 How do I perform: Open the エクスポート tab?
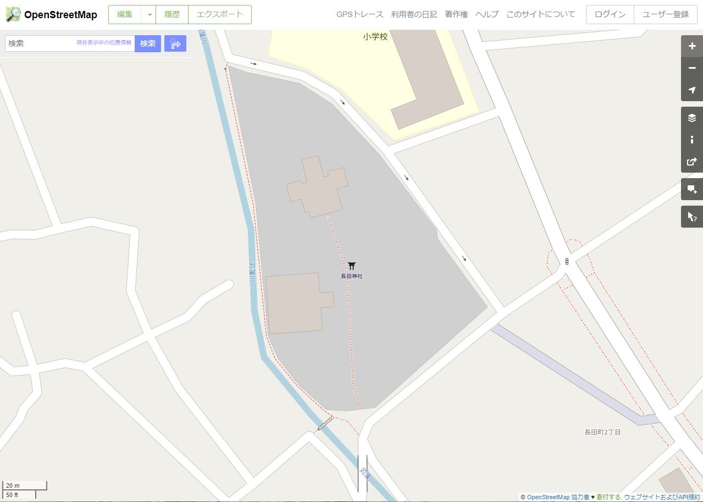220,15
